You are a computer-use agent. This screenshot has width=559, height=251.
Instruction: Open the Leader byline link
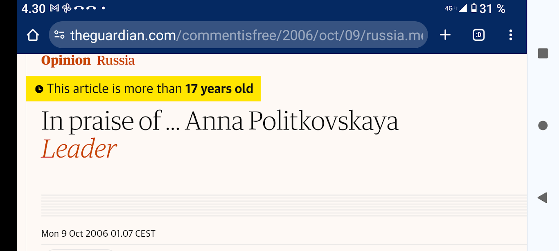79,149
